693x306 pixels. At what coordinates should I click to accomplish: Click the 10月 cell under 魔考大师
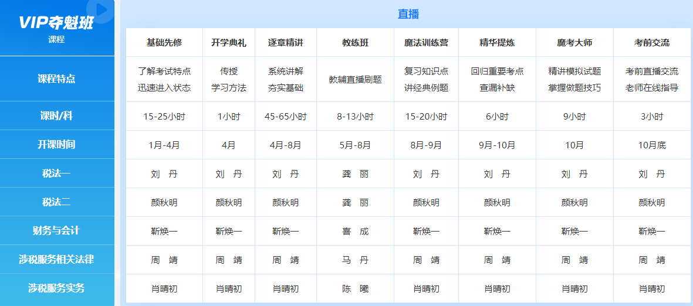pos(574,145)
